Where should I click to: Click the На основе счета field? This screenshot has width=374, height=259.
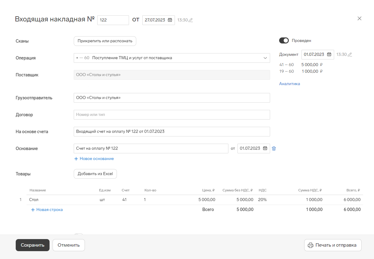(x=172, y=131)
